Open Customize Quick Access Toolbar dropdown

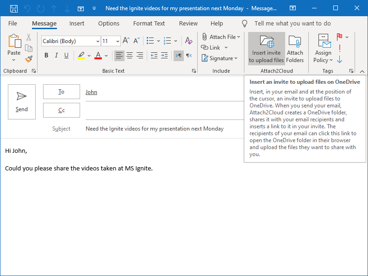click(x=94, y=8)
